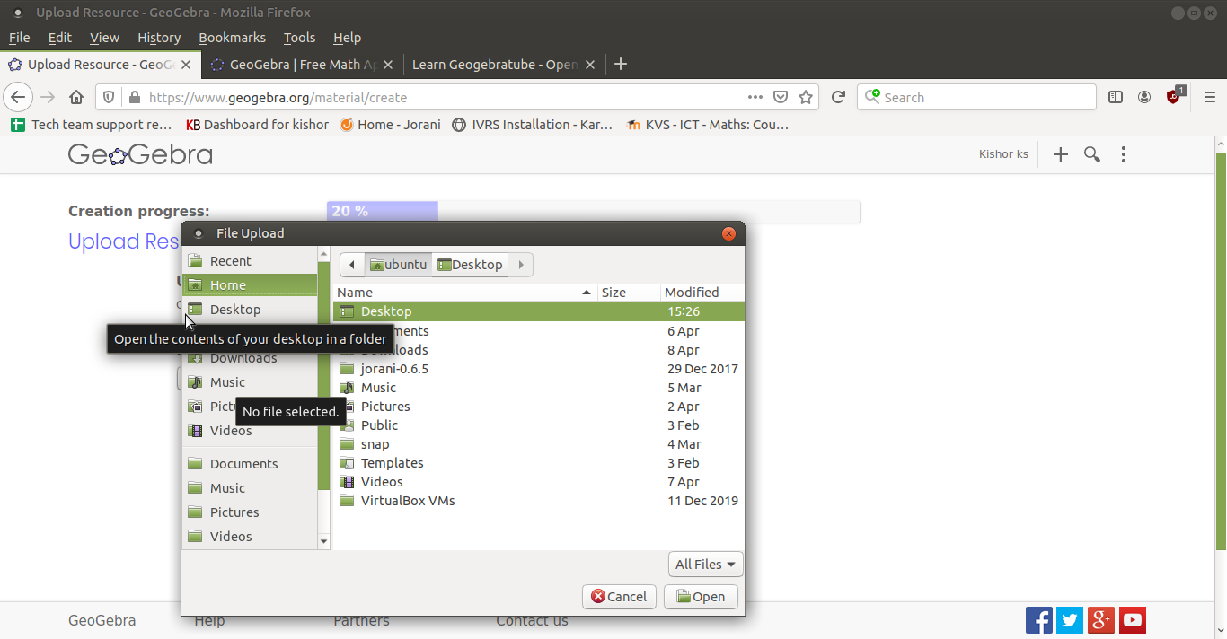Viewport: 1227px width, 639px height.
Task: Select the snap folder row
Action: [539, 444]
